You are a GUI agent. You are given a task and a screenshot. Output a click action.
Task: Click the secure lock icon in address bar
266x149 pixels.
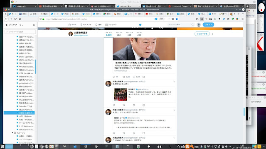tap(43, 19)
